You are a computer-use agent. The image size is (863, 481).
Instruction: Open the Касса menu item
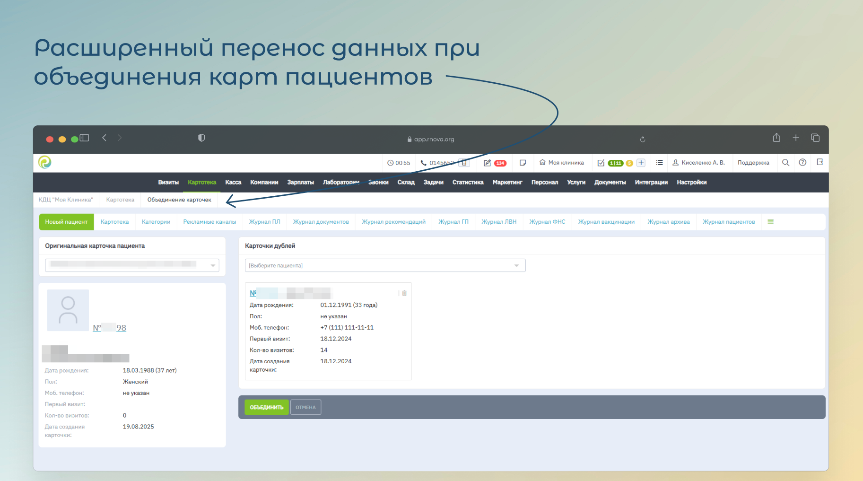(233, 183)
